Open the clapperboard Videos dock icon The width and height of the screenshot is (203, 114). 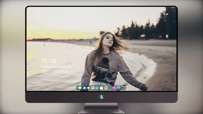point(97,88)
